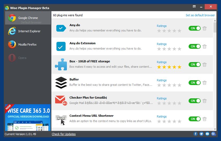This screenshot has width=221, height=141.
Task: Switch to Internet Explorer plugins
Action: [28, 31]
